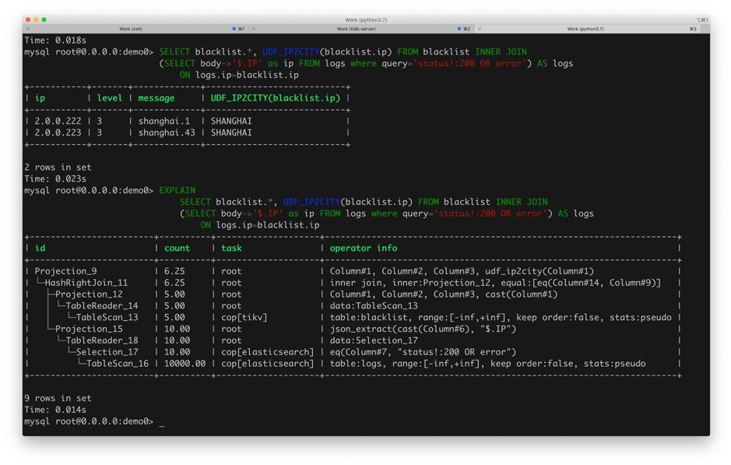The width and height of the screenshot is (731, 465).
Task: Place cursor at the last mysql prompt
Action: [161, 421]
